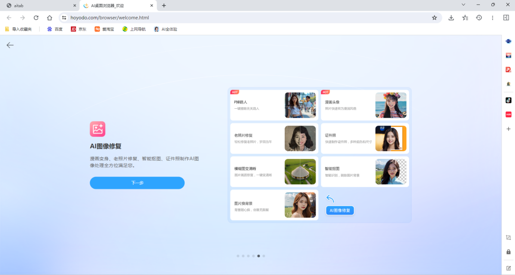Screen dimensions: 515x275
Task: Open the 导入收藏夹 bookmarks folder
Action: 18,29
